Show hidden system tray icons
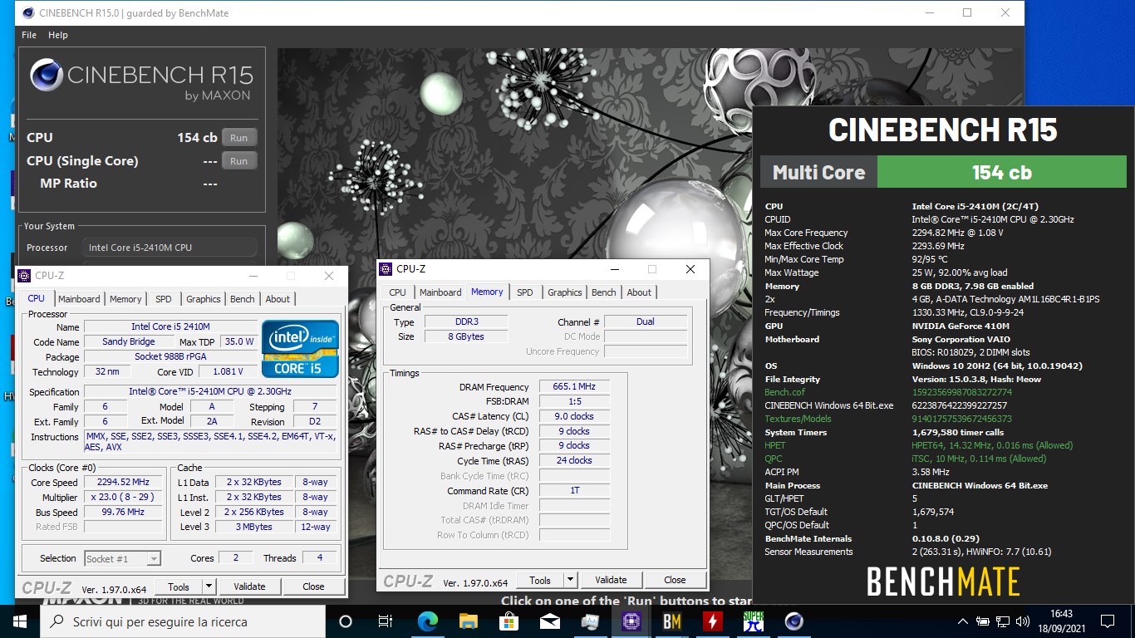 coord(962,621)
